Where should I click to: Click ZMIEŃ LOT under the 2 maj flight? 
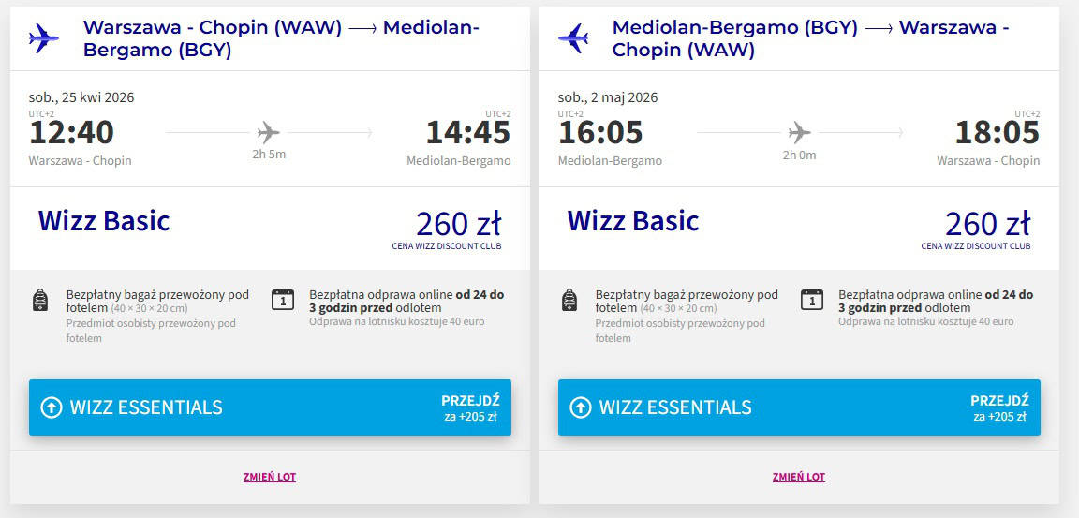click(x=798, y=477)
